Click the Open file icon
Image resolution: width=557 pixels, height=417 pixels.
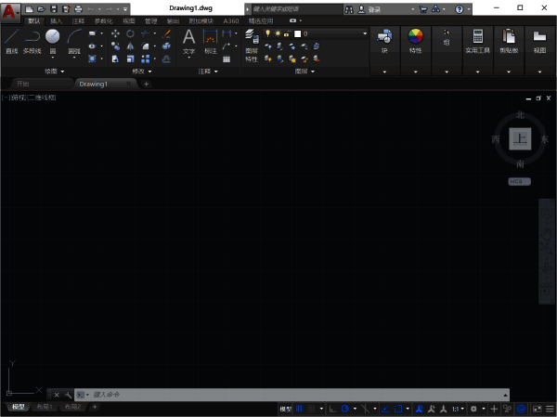(x=41, y=9)
